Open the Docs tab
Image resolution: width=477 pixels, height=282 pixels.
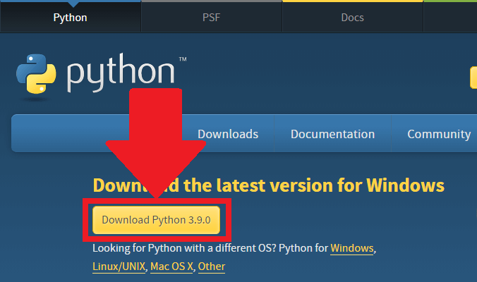(x=353, y=18)
